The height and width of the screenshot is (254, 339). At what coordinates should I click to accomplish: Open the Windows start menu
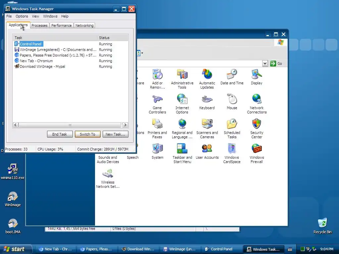(16, 249)
